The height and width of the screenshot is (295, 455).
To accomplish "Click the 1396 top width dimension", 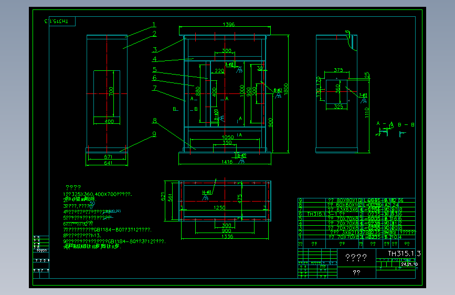I will 228,24.
